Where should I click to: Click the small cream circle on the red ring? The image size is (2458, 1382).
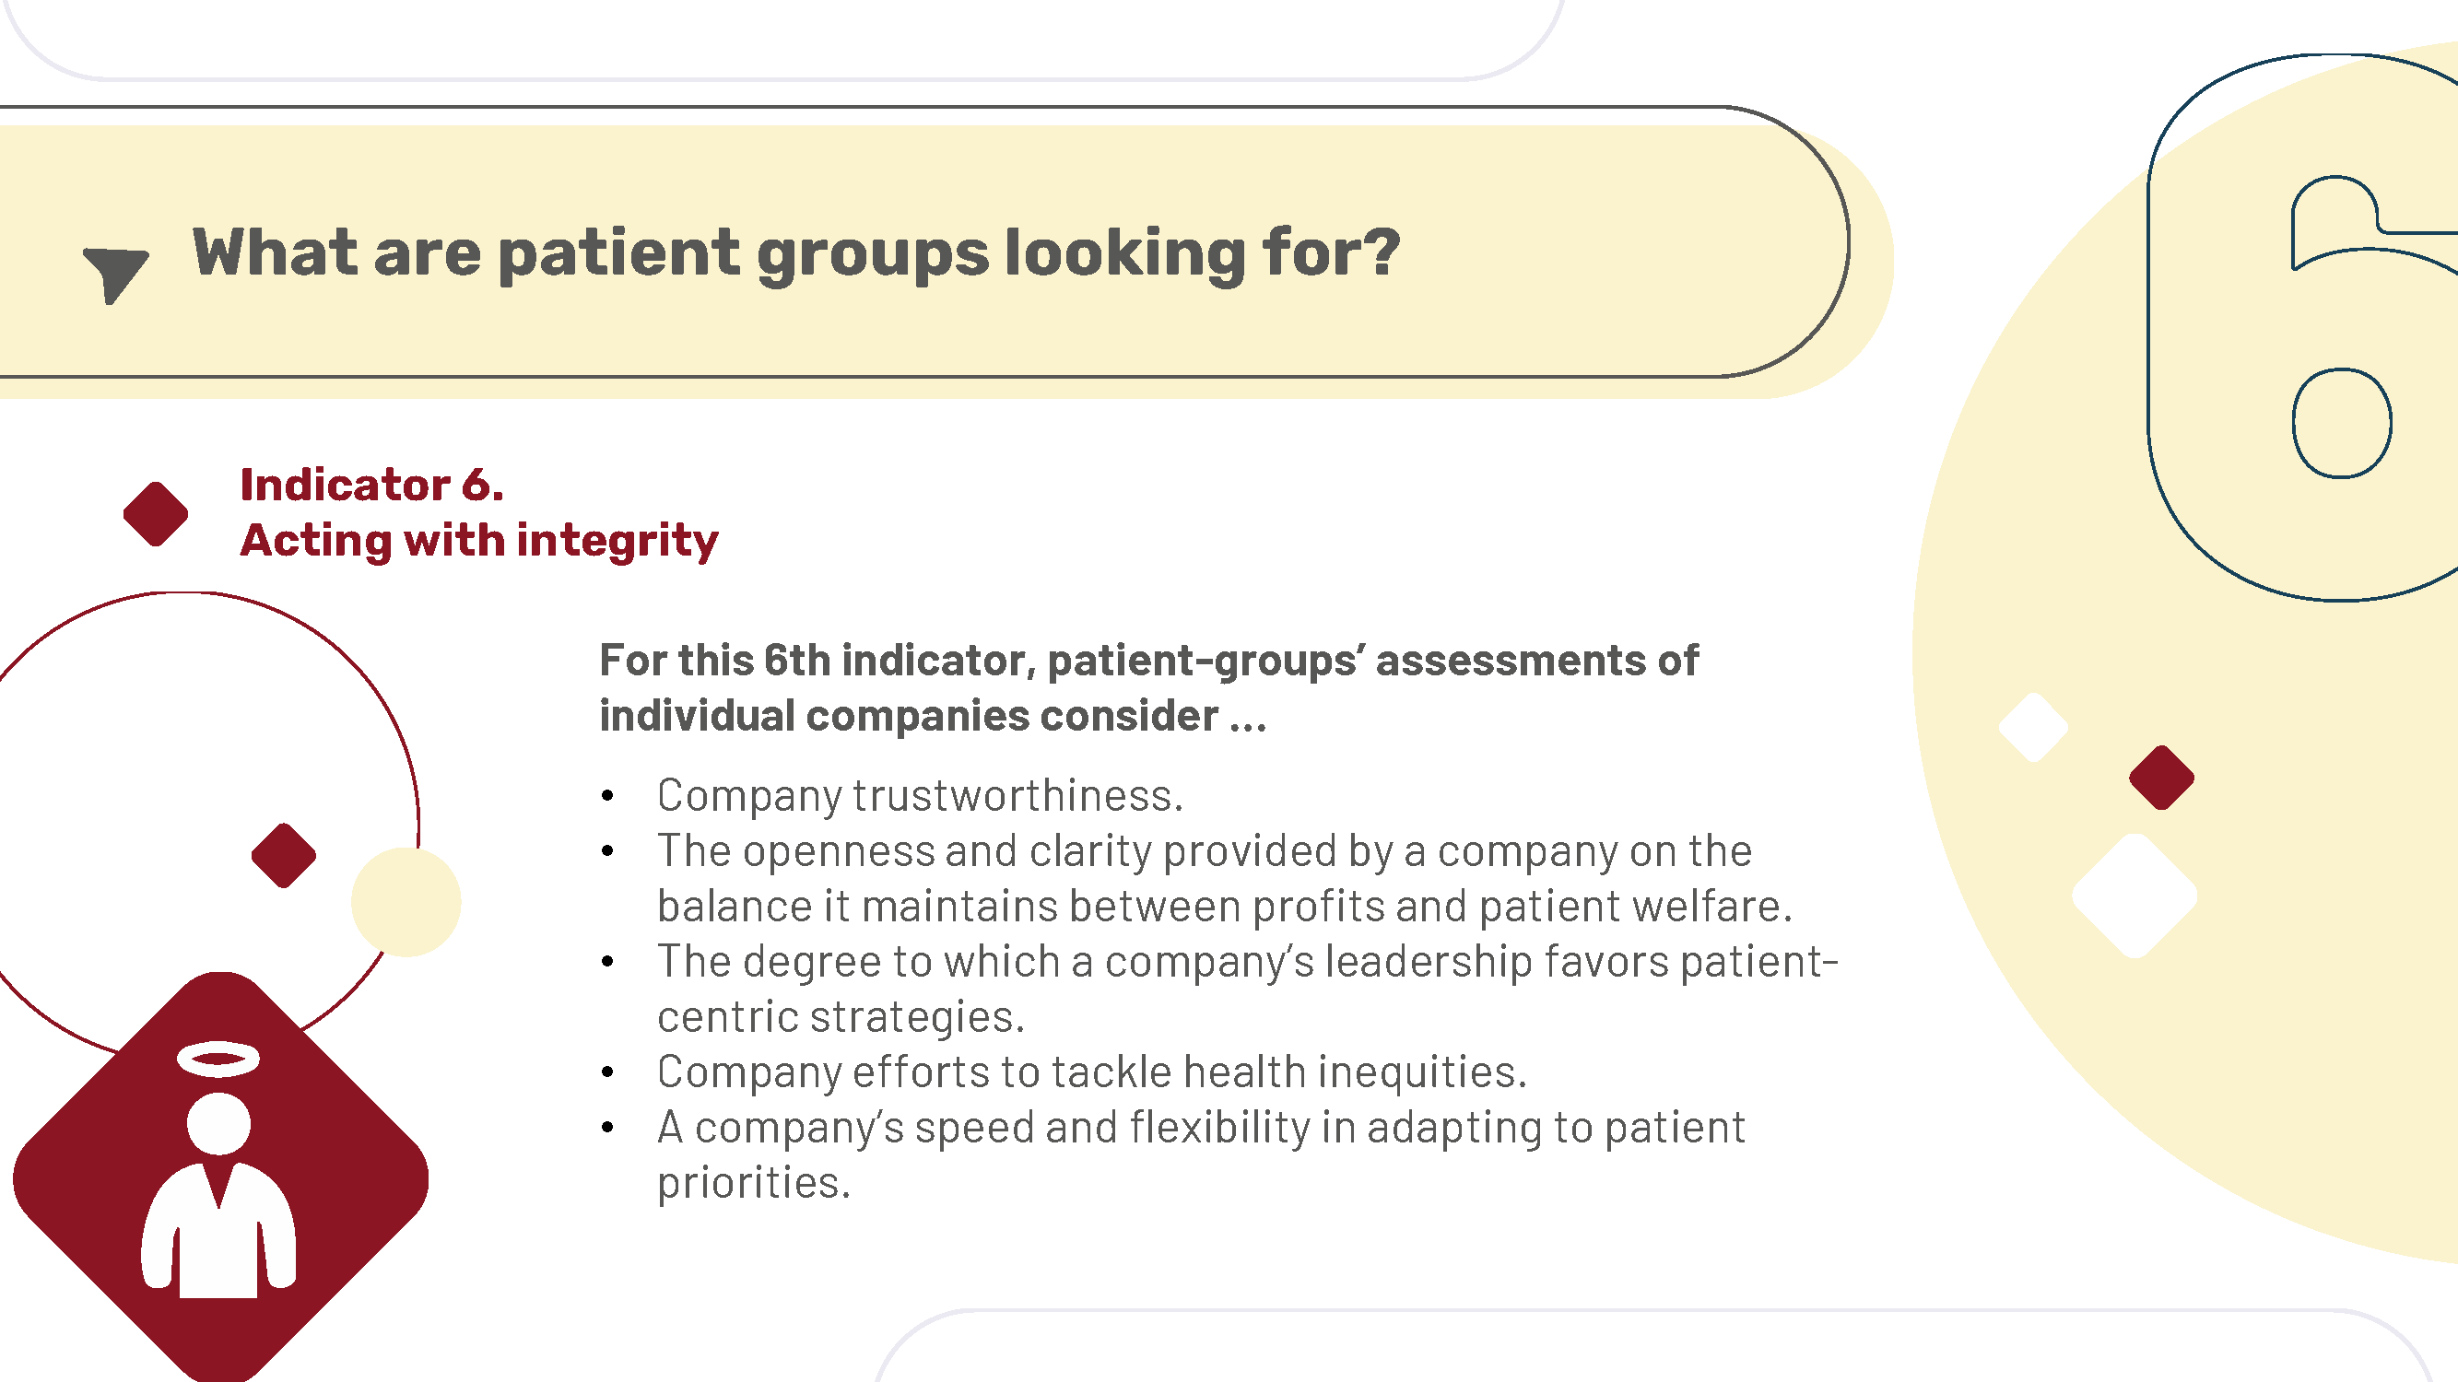coord(406,902)
